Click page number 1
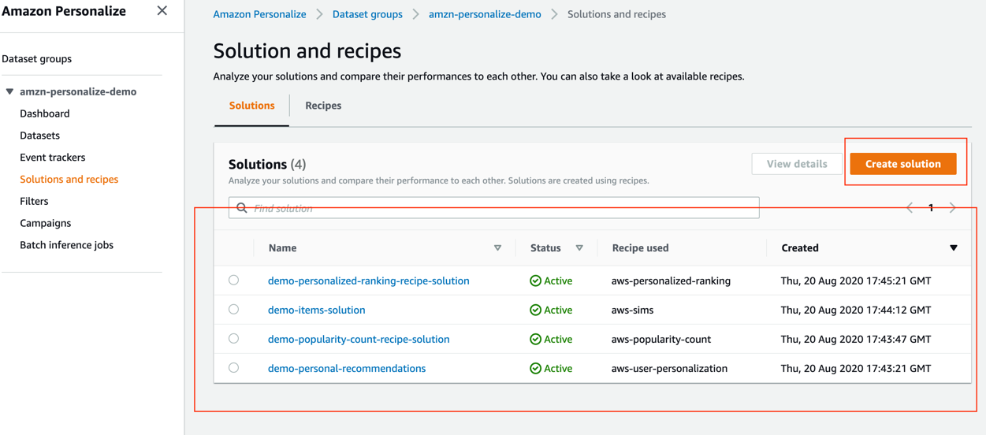 pyautogui.click(x=931, y=208)
